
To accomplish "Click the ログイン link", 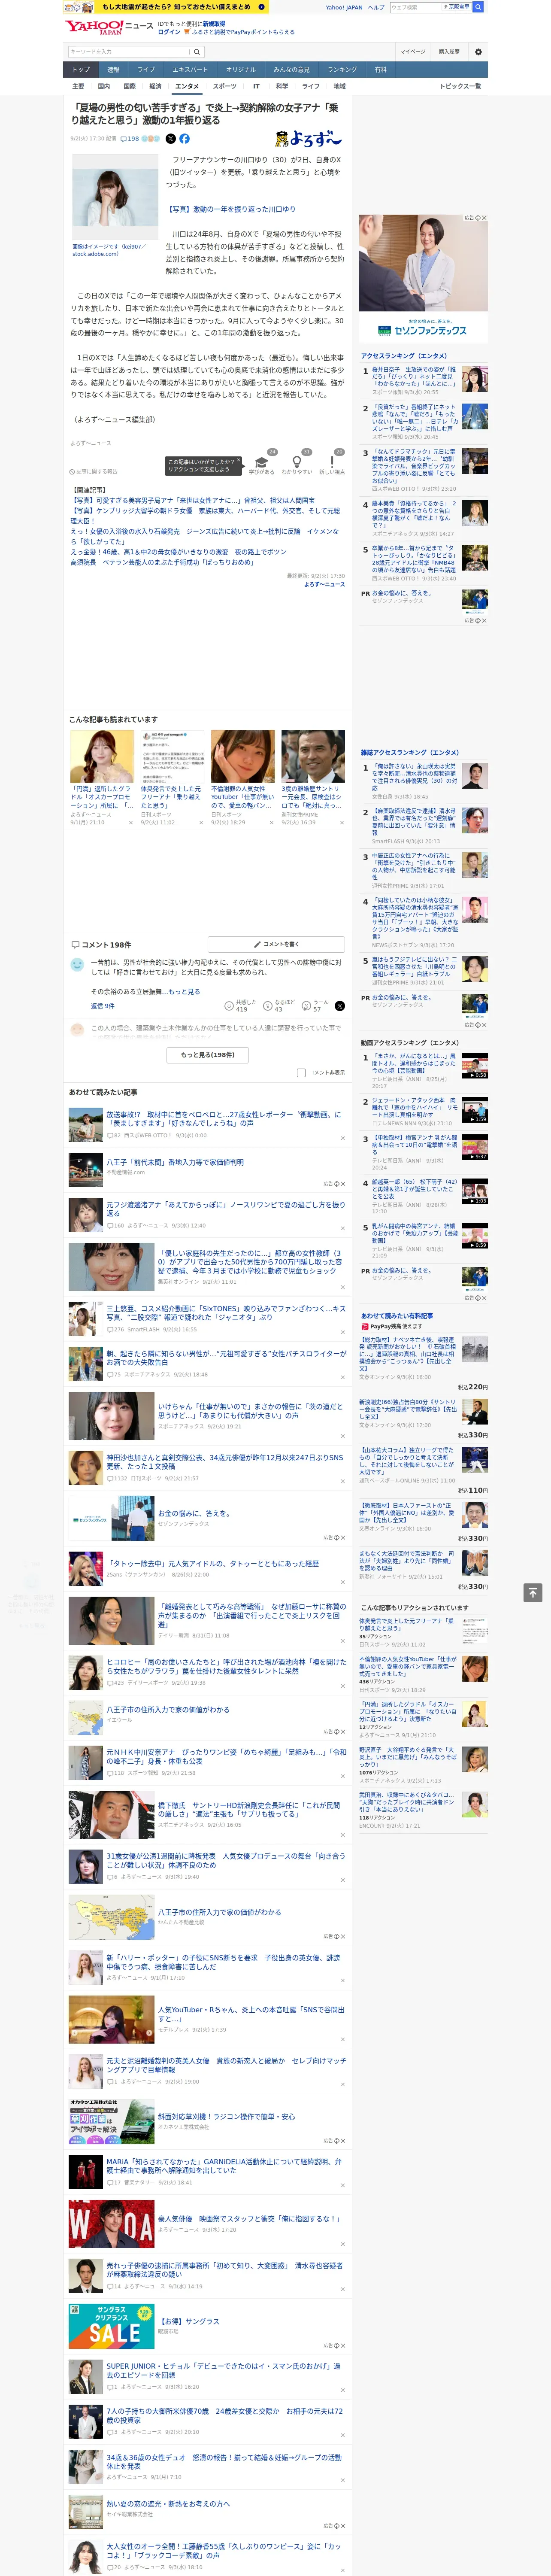I will [x=169, y=32].
